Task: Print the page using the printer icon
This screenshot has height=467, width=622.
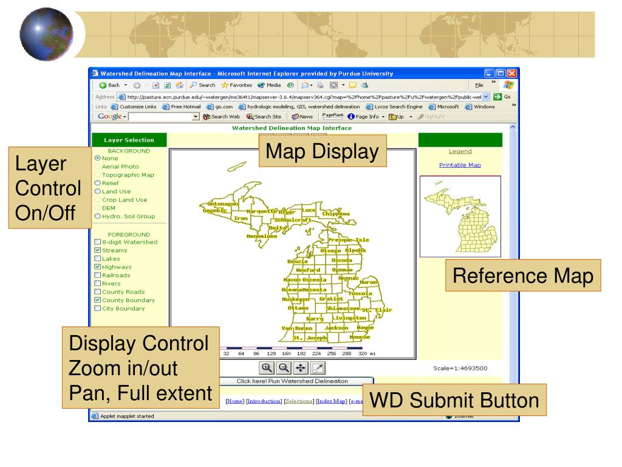Action: pyautogui.click(x=320, y=85)
